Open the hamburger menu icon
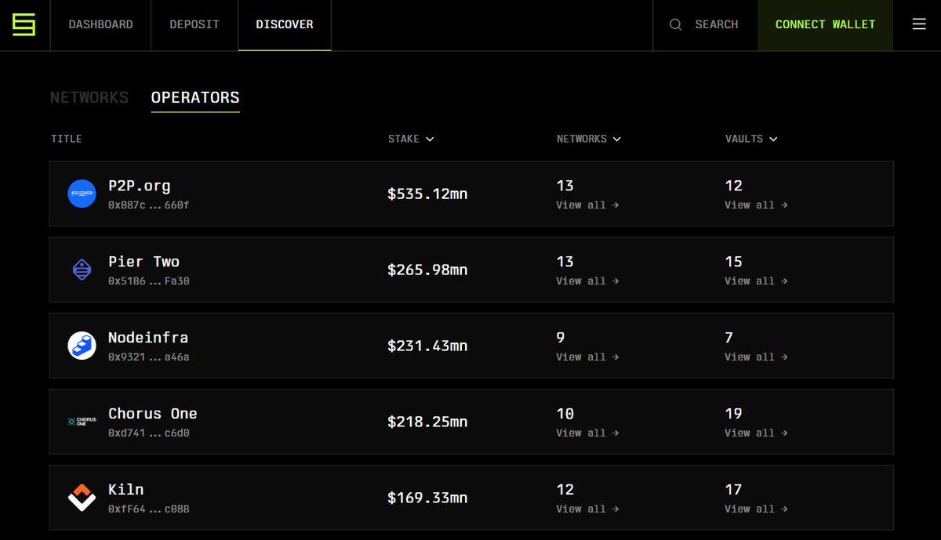 click(919, 24)
